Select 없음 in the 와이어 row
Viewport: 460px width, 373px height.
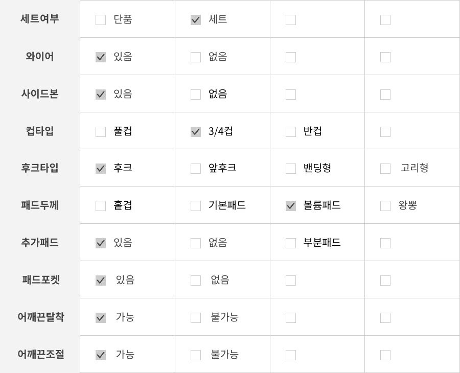(196, 57)
